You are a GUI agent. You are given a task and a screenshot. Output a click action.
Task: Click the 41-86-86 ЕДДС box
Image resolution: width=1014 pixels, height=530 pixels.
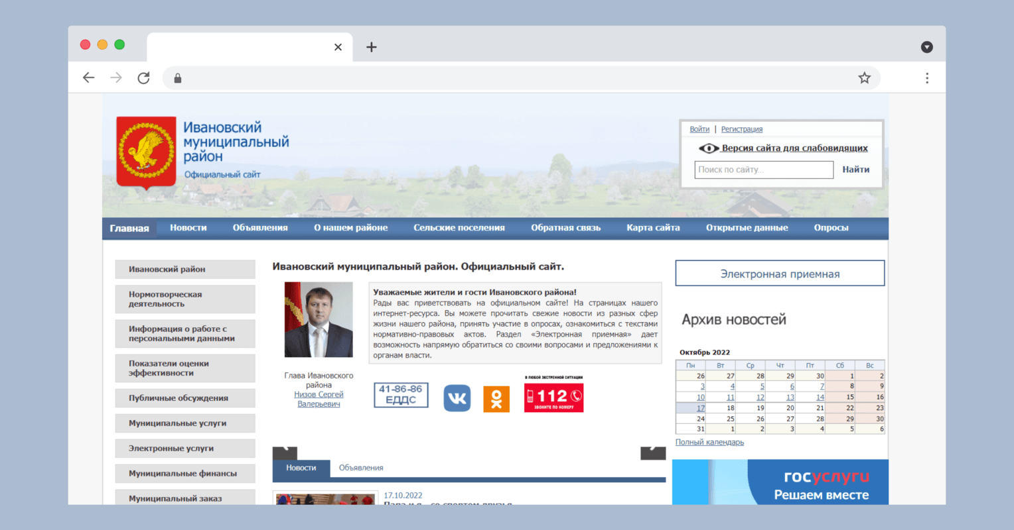401,395
